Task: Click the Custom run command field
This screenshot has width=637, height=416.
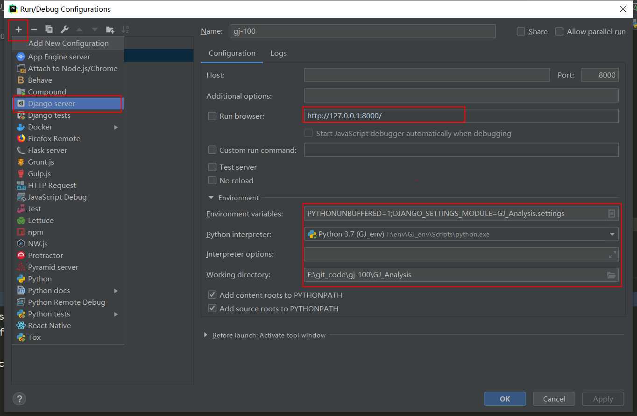Action: (x=461, y=150)
